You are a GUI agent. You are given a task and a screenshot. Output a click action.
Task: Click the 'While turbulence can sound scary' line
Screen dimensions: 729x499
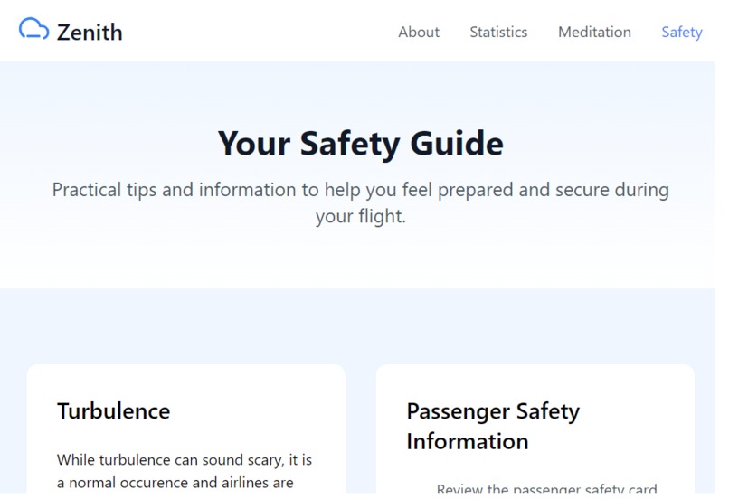[185, 460]
